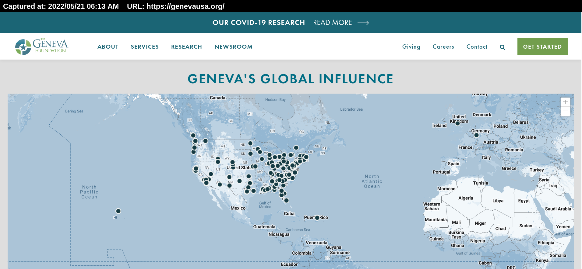Click the Canada label on the map
The width and height of the screenshot is (582, 269).
pyautogui.click(x=217, y=98)
